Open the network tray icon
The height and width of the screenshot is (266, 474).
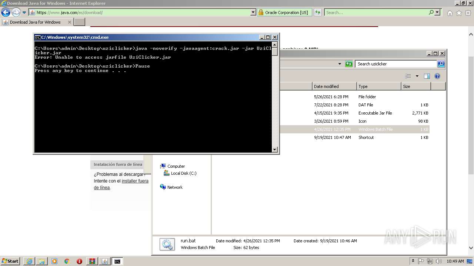click(x=430, y=261)
